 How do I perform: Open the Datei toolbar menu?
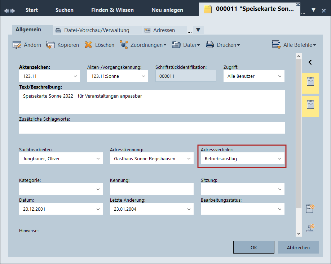186,45
